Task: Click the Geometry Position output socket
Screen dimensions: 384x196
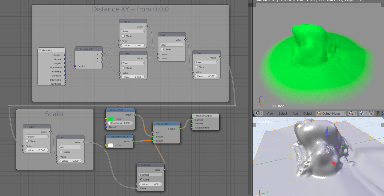Action: click(65, 55)
